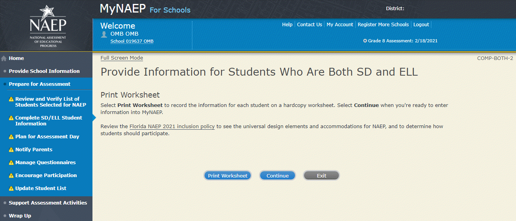Open the Help menu item

tap(287, 25)
